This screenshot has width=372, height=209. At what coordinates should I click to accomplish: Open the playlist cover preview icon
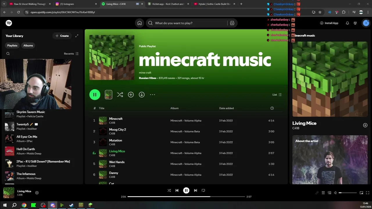[108, 95]
